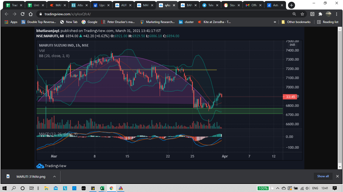The height and width of the screenshot is (192, 343).
Task: Click the Vol indicator label
Action: [42, 50]
